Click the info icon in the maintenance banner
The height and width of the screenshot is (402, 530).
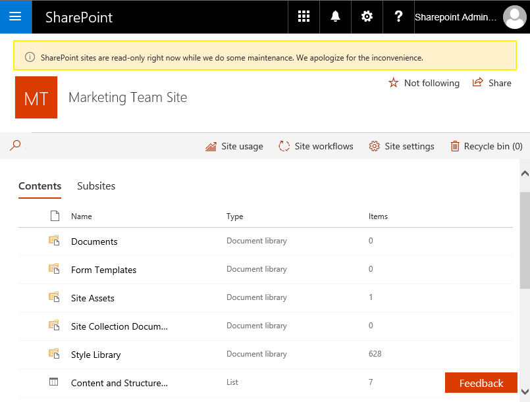point(30,57)
